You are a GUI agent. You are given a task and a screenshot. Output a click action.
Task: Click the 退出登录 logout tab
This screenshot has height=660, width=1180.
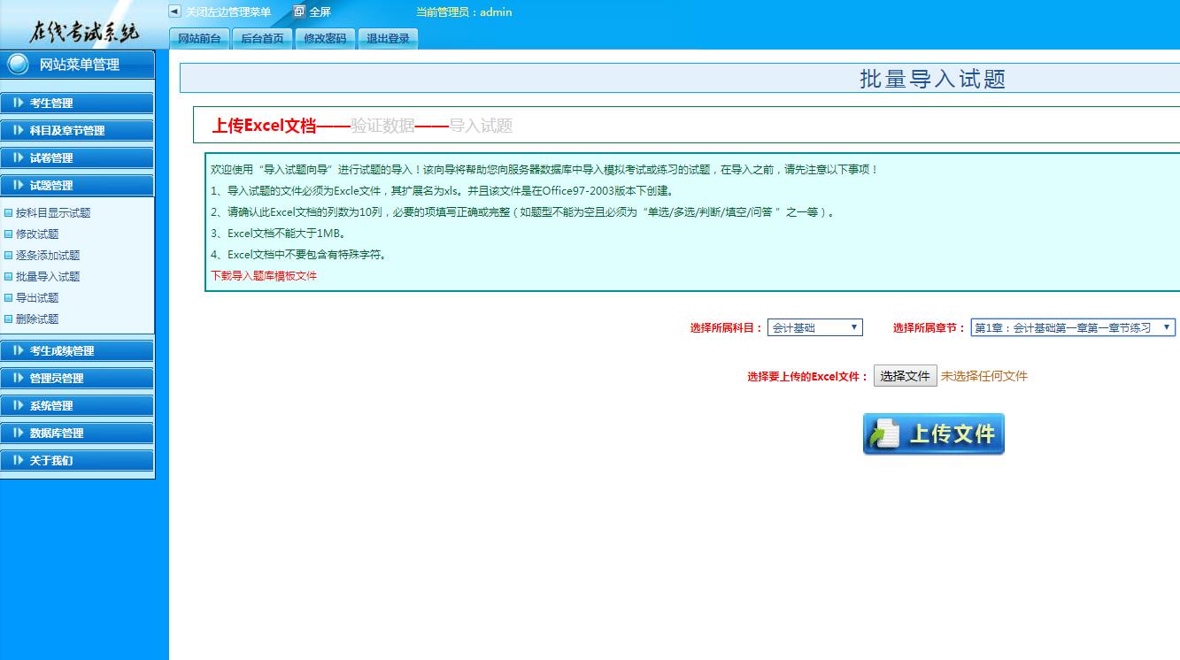(x=388, y=39)
